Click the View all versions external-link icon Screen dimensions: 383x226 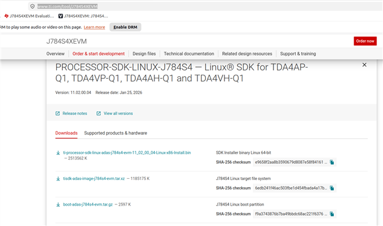pyautogui.click(x=98, y=114)
